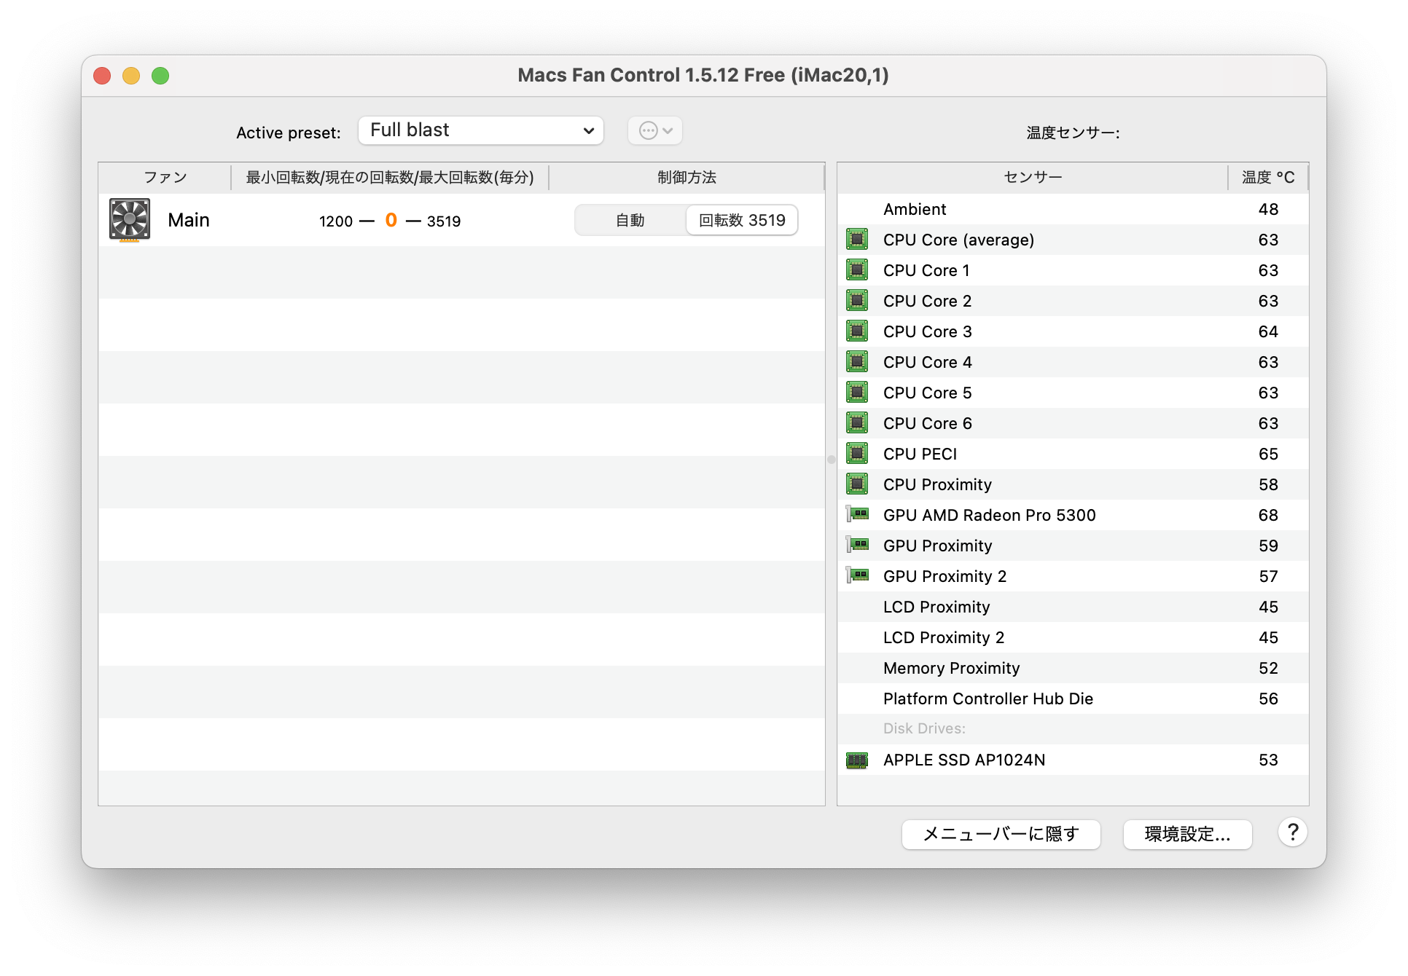1408x976 pixels.
Task: Sort by the センサー column header
Action: (x=1033, y=177)
